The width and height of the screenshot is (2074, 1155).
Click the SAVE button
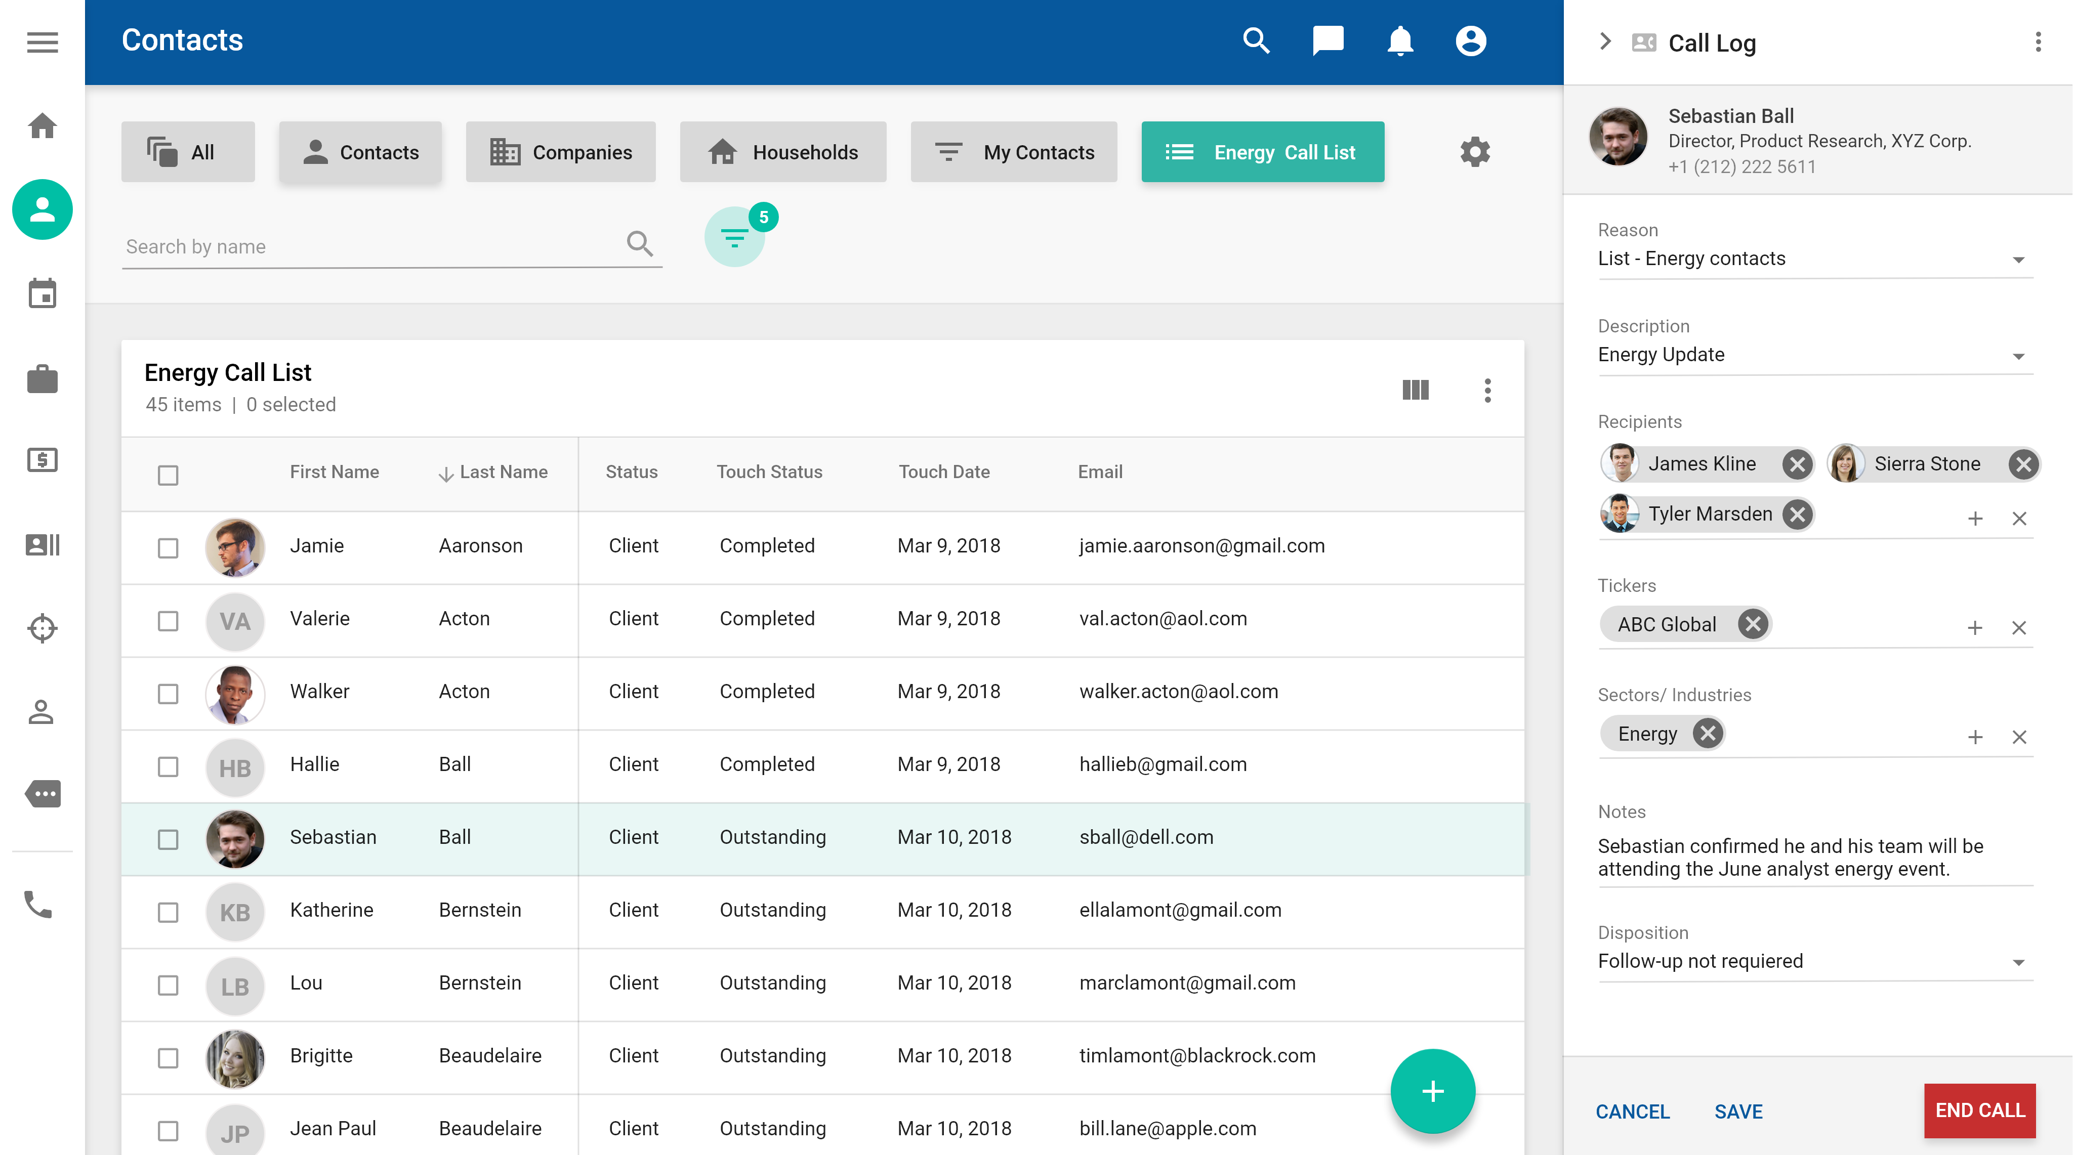(1737, 1111)
